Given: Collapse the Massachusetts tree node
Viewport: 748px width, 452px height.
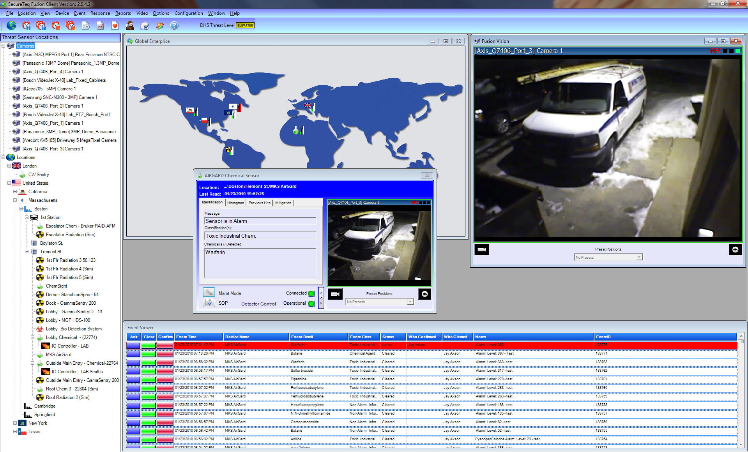Looking at the screenshot, I should point(15,200).
